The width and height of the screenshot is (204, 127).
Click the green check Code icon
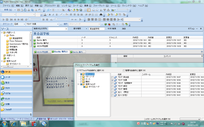[x=106, y=24]
